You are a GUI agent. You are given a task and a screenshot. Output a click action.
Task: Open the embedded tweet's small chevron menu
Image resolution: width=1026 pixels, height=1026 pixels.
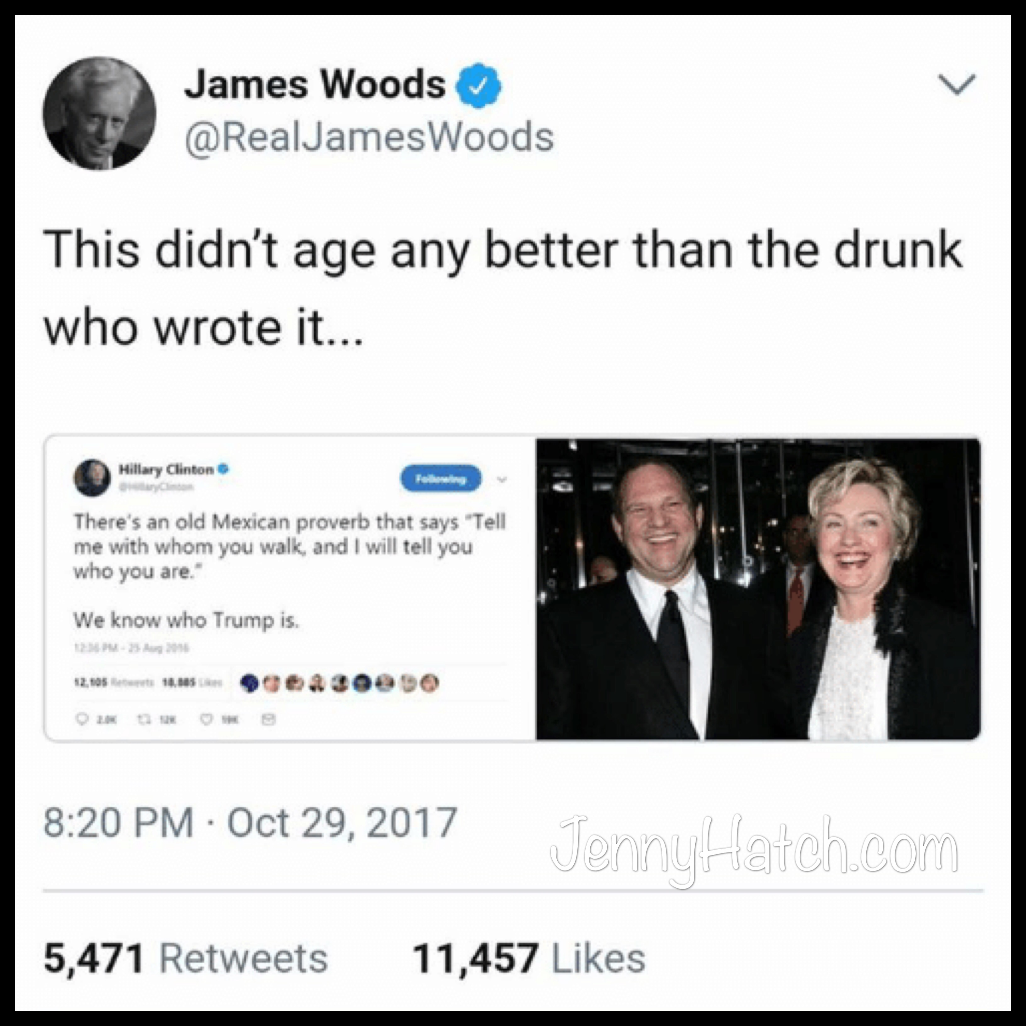[502, 480]
